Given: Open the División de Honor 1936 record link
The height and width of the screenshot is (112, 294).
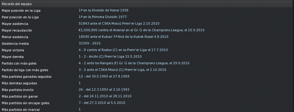Looking at the screenshot, I should pos(104,10).
